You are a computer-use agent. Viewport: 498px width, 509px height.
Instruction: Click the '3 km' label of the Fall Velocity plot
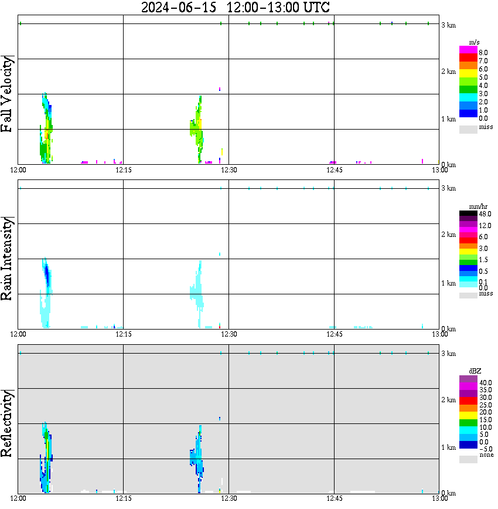448,25
